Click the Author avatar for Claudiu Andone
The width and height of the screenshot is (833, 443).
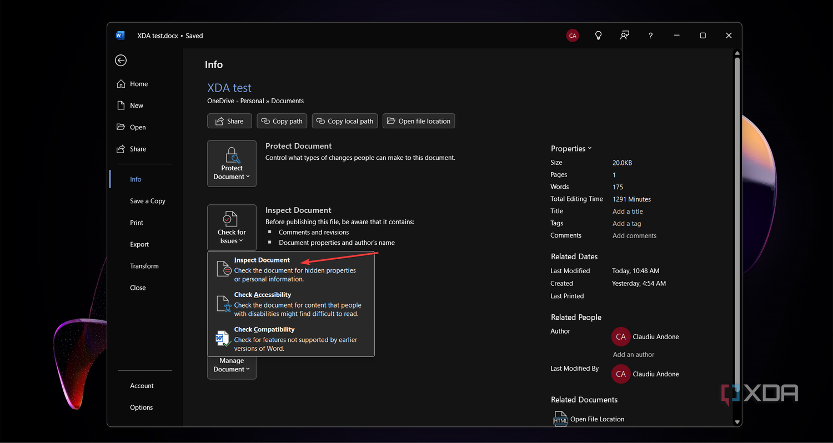[621, 336]
